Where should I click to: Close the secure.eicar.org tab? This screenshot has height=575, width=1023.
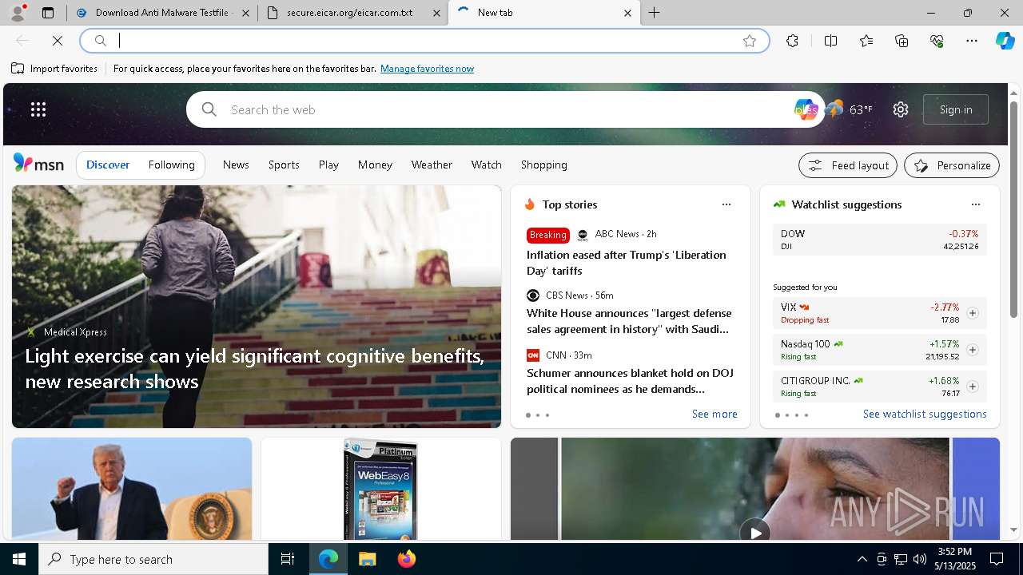436,13
